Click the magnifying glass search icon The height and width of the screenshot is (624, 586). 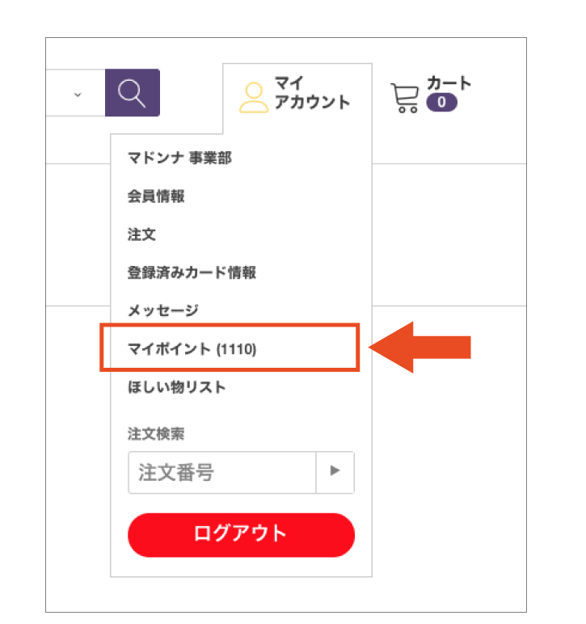point(132,93)
